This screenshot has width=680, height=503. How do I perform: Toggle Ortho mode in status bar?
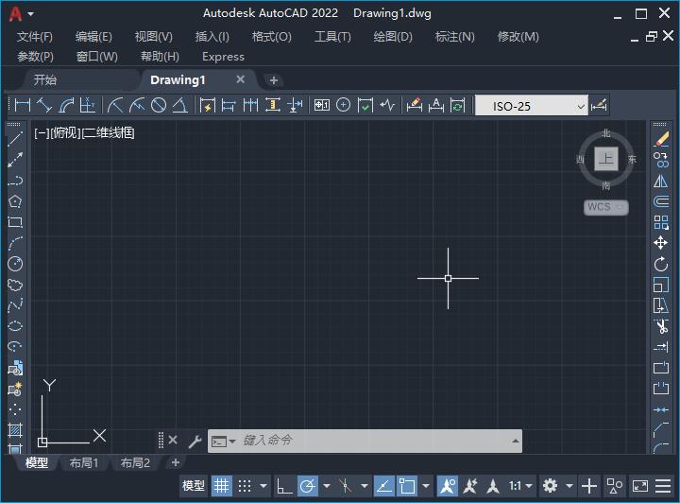284,486
